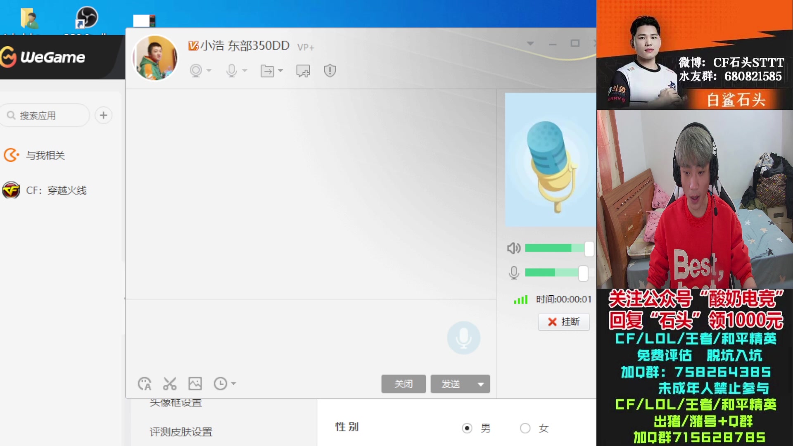Click the VIP badge beside 小浩 name
793x446 pixels.
point(193,45)
